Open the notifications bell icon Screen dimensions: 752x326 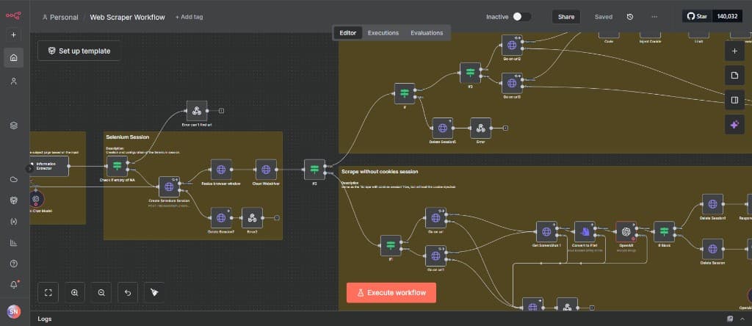click(x=13, y=285)
